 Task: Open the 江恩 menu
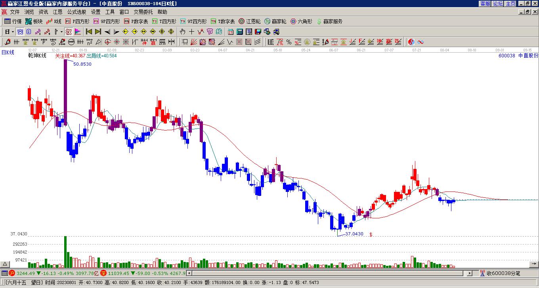pyautogui.click(x=58, y=12)
